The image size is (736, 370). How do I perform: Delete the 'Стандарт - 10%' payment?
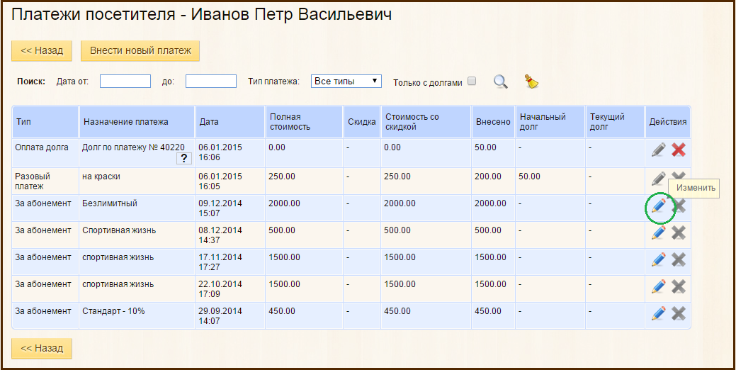(x=678, y=313)
